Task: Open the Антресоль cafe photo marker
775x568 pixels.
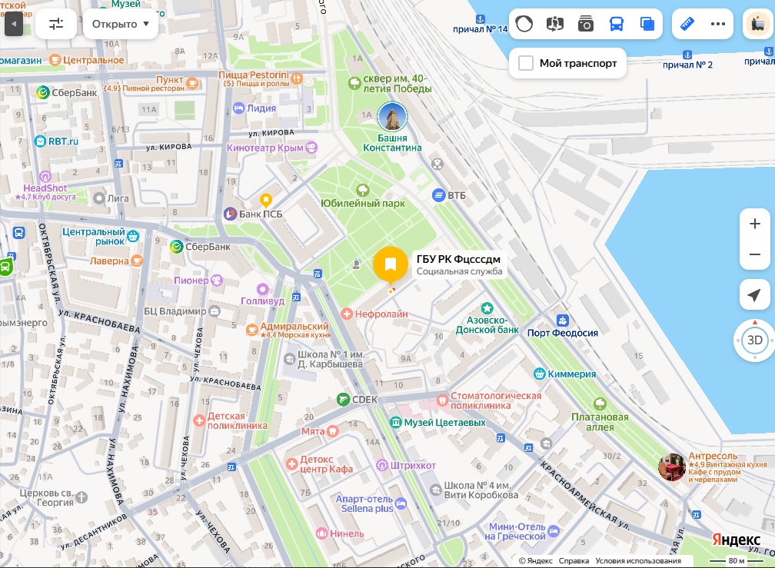Action: [672, 467]
